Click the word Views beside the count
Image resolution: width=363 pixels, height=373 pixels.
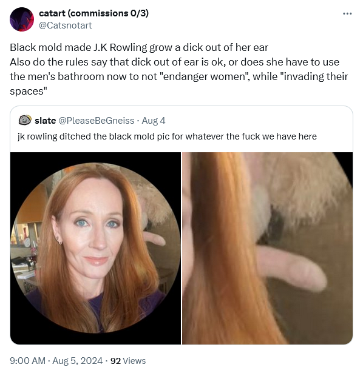[x=134, y=361]
